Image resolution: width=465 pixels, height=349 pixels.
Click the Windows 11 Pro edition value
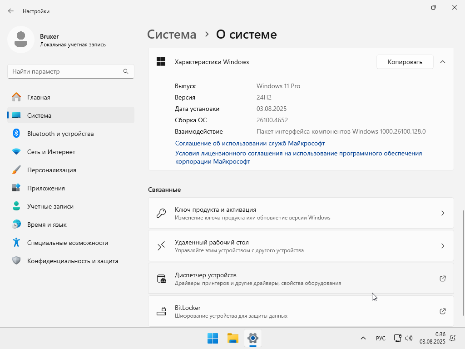point(278,86)
